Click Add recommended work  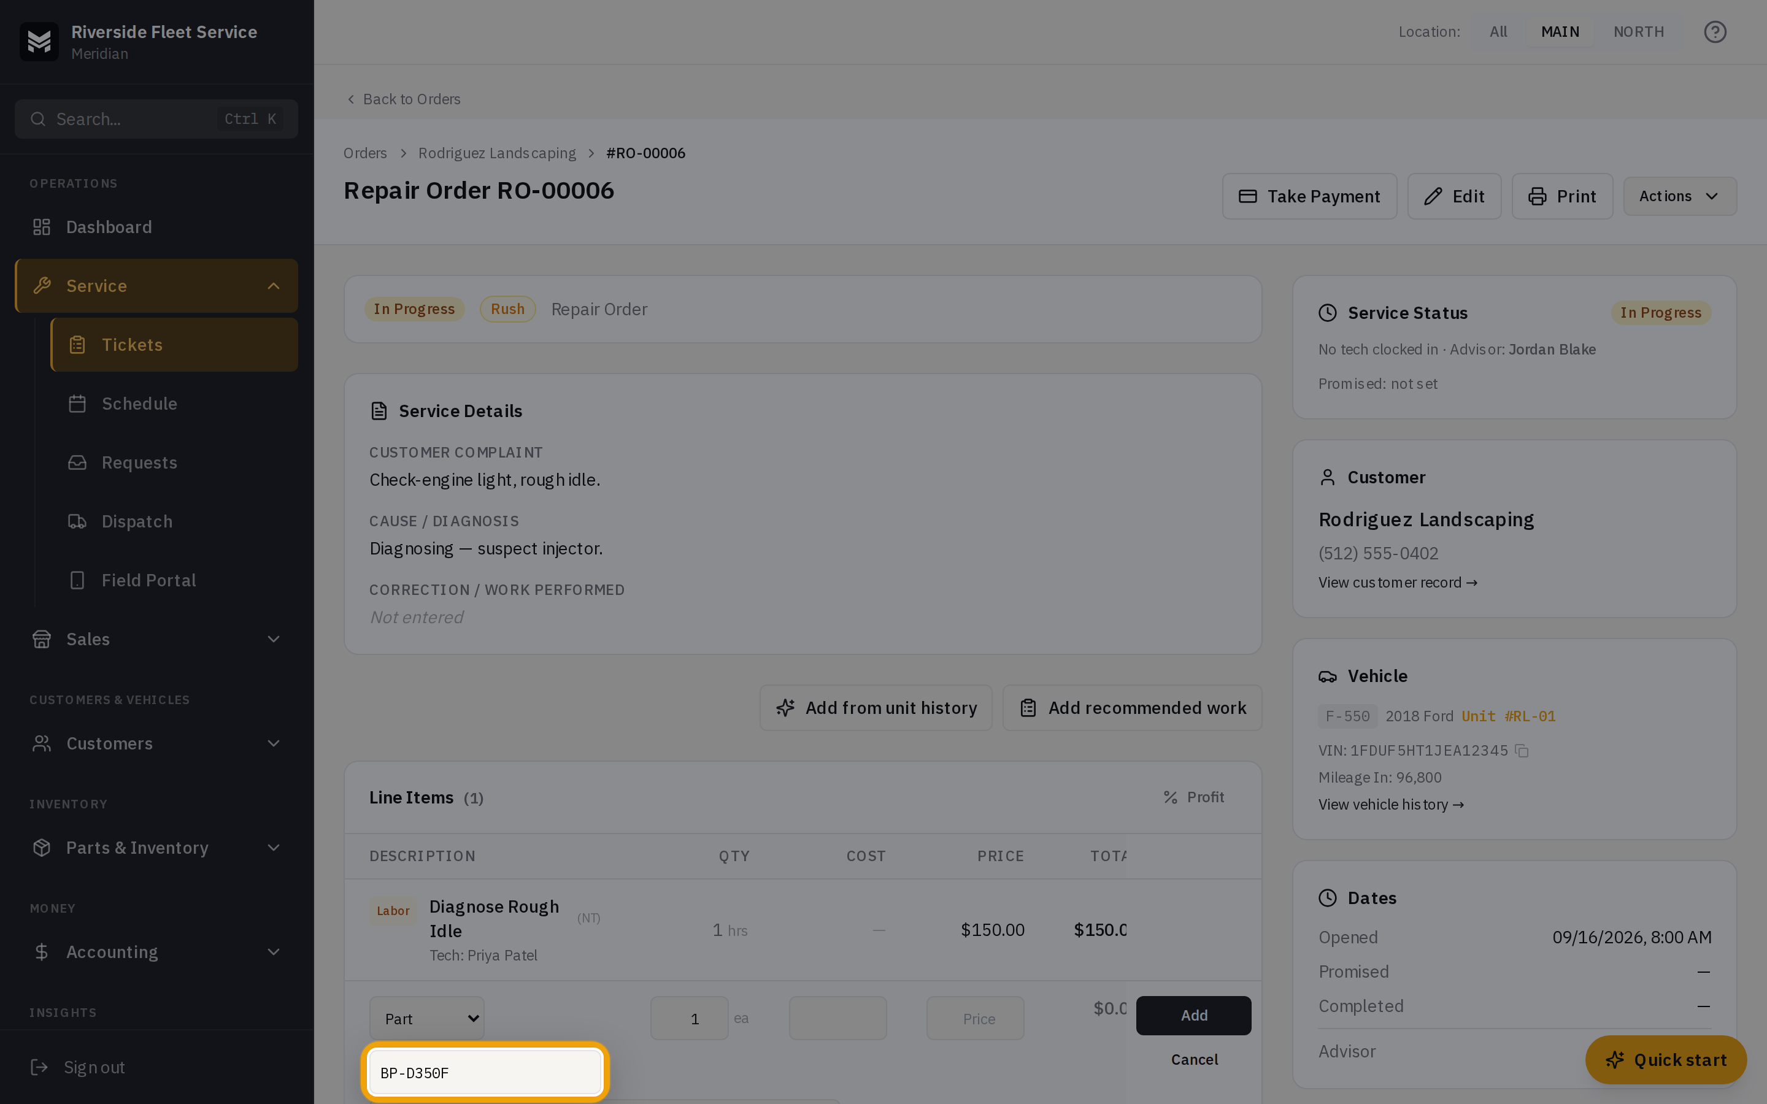[x=1132, y=708]
